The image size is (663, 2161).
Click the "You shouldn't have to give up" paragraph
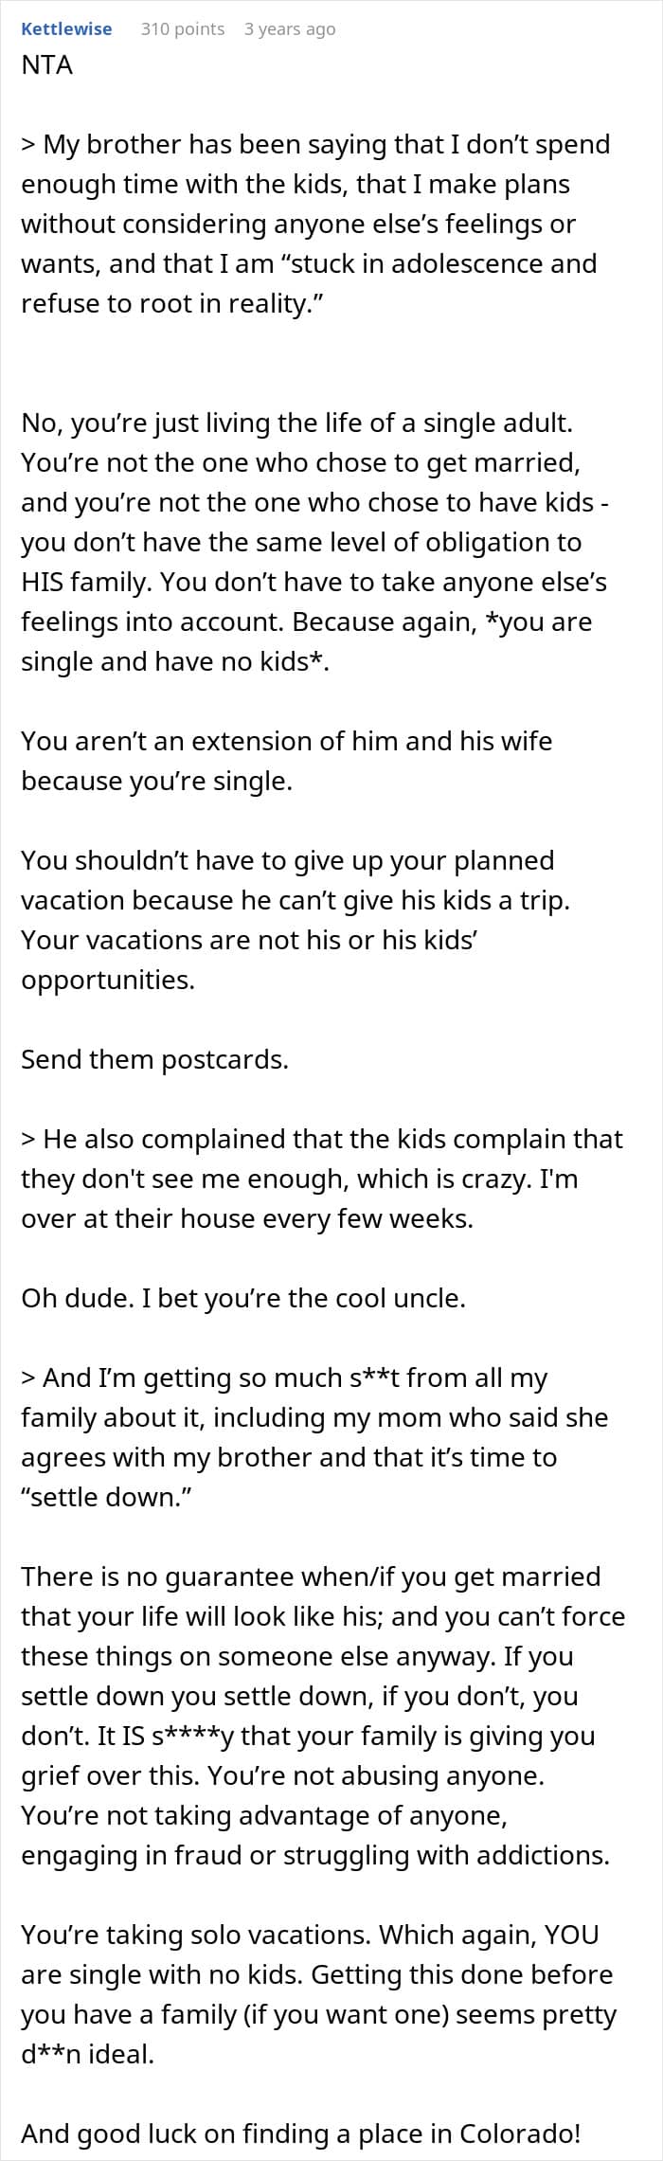pyautogui.click(x=296, y=921)
